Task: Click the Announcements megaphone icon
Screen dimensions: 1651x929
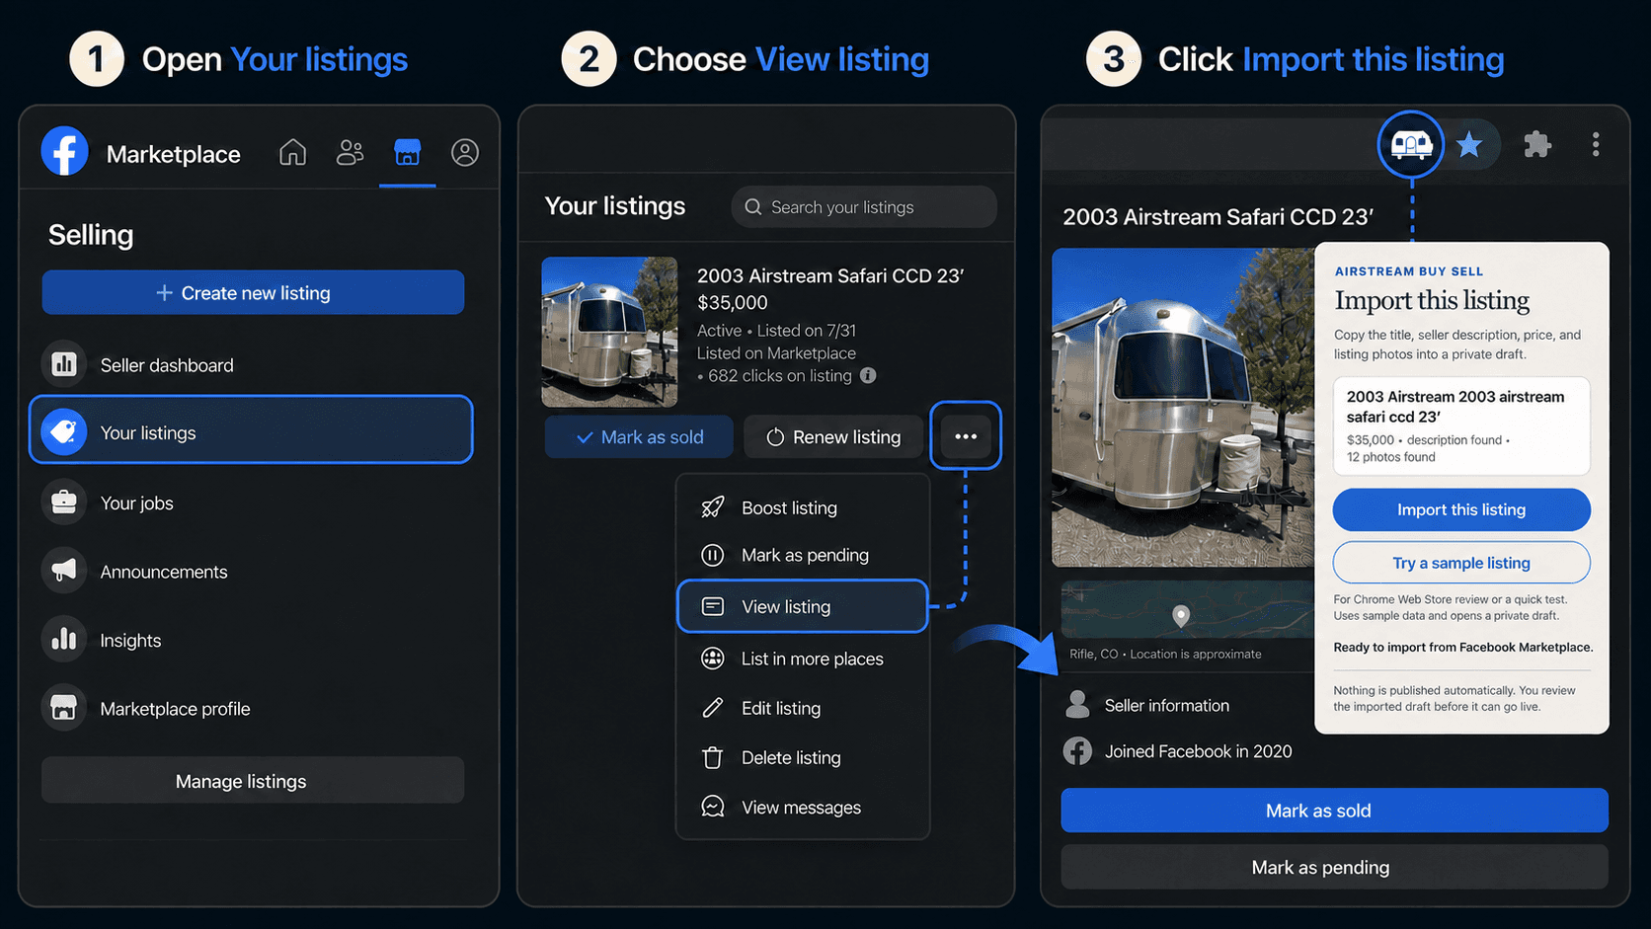Action: tap(64, 571)
